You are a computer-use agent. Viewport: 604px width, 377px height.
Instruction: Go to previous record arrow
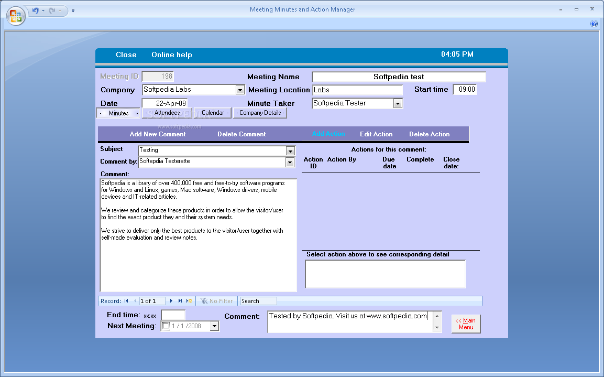135,301
